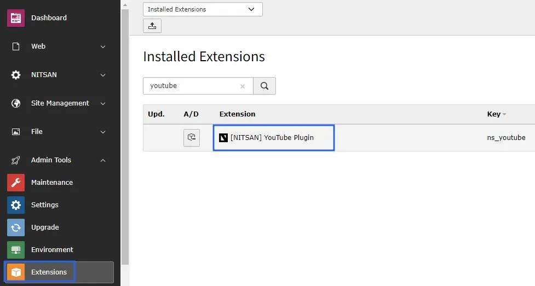
Task: Click the NITSAN menu label
Action: pyautogui.click(x=44, y=75)
